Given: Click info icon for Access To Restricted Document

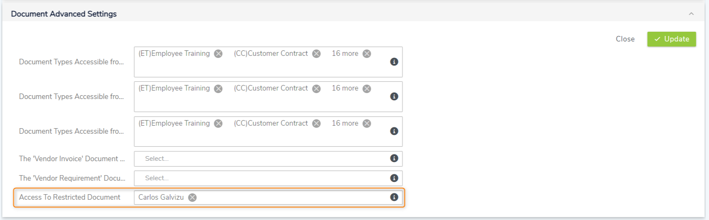Looking at the screenshot, I should pyautogui.click(x=394, y=197).
